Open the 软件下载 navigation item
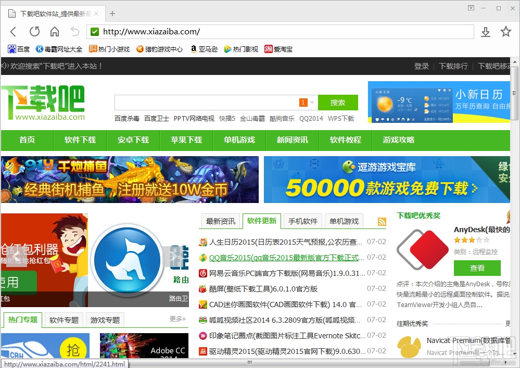Image resolution: width=520 pixels, height=368 pixels. point(80,140)
